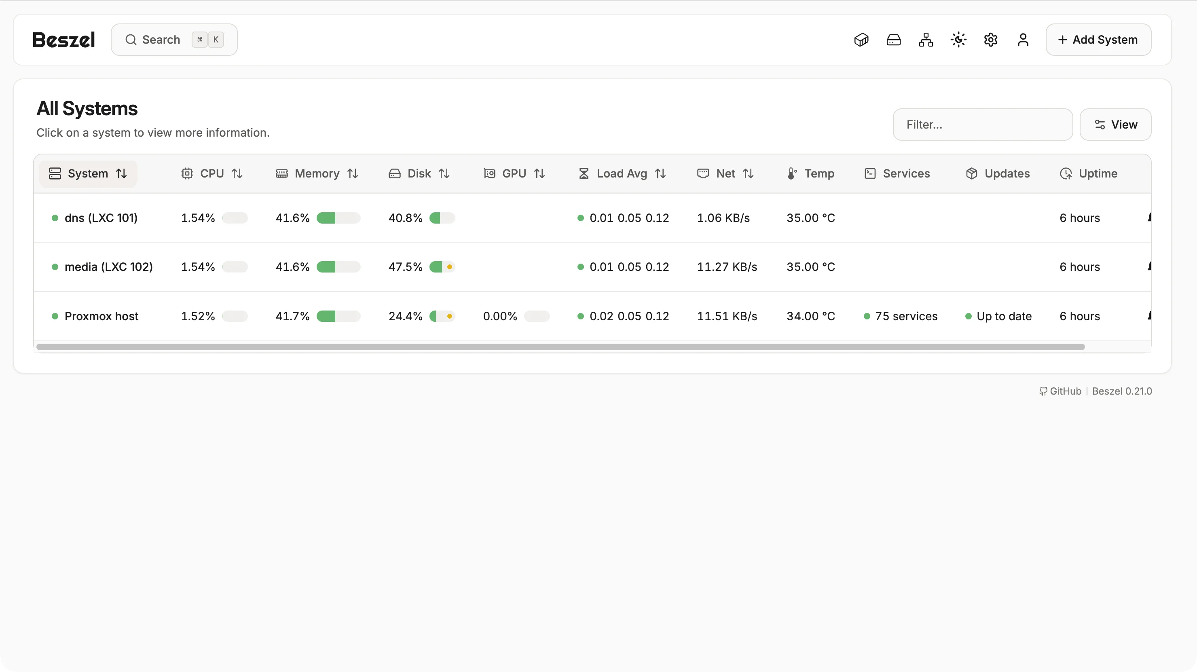
Task: Click the Add System button
Action: [x=1098, y=40]
